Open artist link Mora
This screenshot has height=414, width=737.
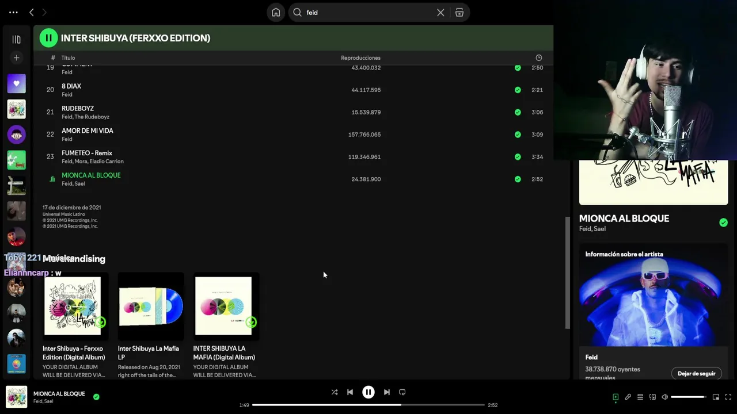[x=81, y=162]
